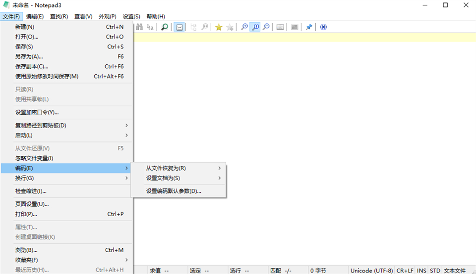Expand 复制路径到剪贴板(D) submenu
Viewport: 476px width, 274px height.
[x=67, y=125]
